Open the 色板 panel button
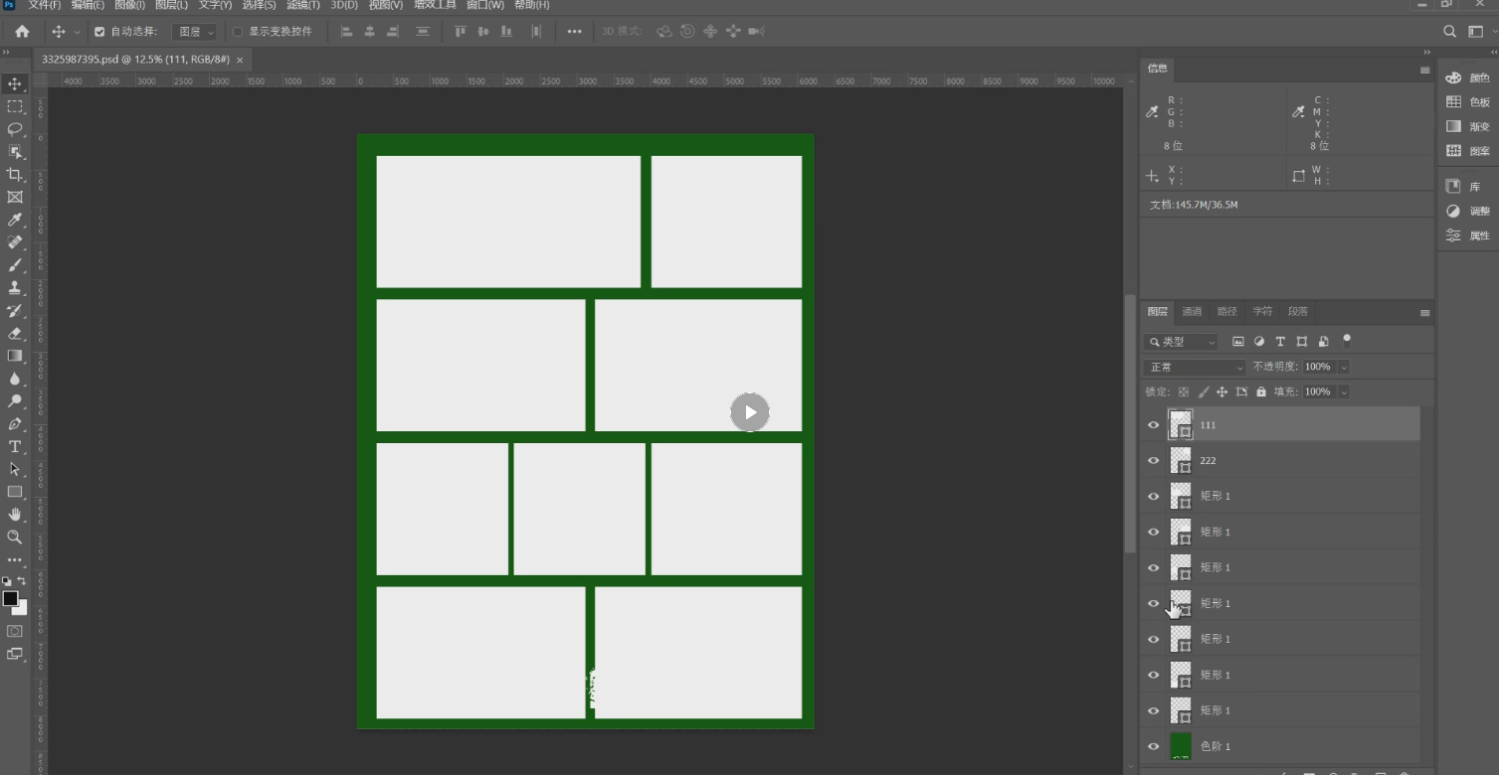1499x775 pixels. point(1468,102)
